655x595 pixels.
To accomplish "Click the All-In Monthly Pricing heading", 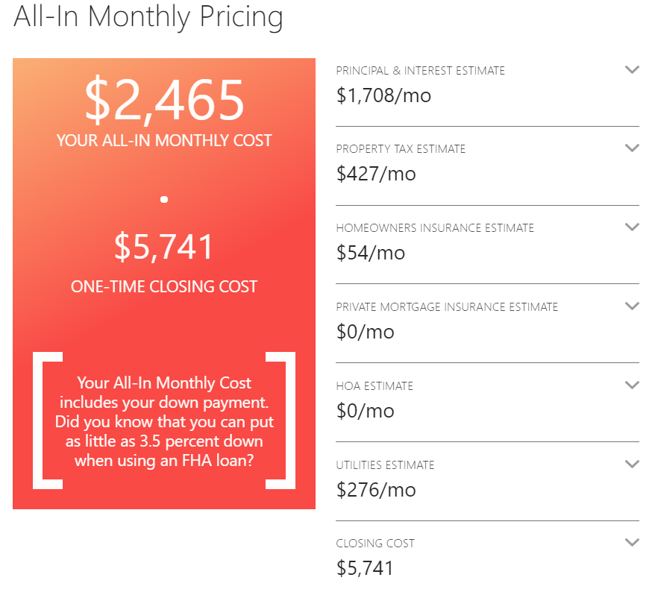I will point(148,17).
